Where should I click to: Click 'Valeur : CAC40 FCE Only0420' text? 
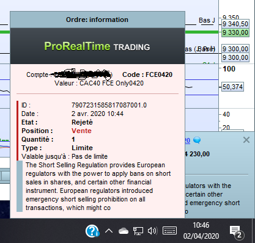coord(99,83)
